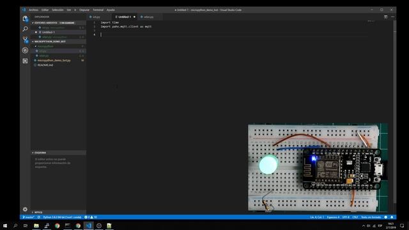Screen dimensions: 409x230
Task: Open the Search view in the activity bar
Action: [x=25, y=29]
